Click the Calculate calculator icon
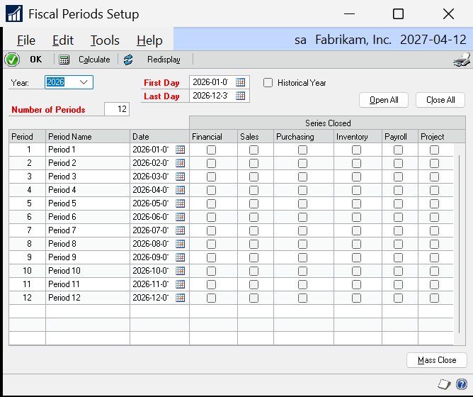The width and height of the screenshot is (473, 397). pyautogui.click(x=64, y=60)
